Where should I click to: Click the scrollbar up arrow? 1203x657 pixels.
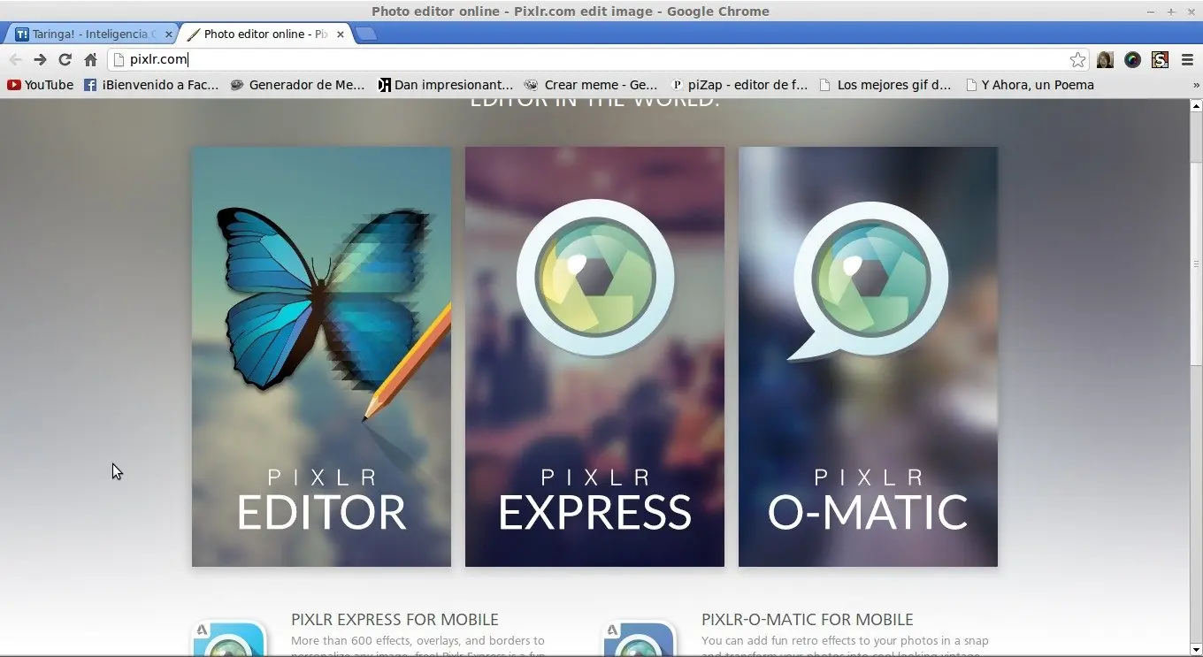1196,103
